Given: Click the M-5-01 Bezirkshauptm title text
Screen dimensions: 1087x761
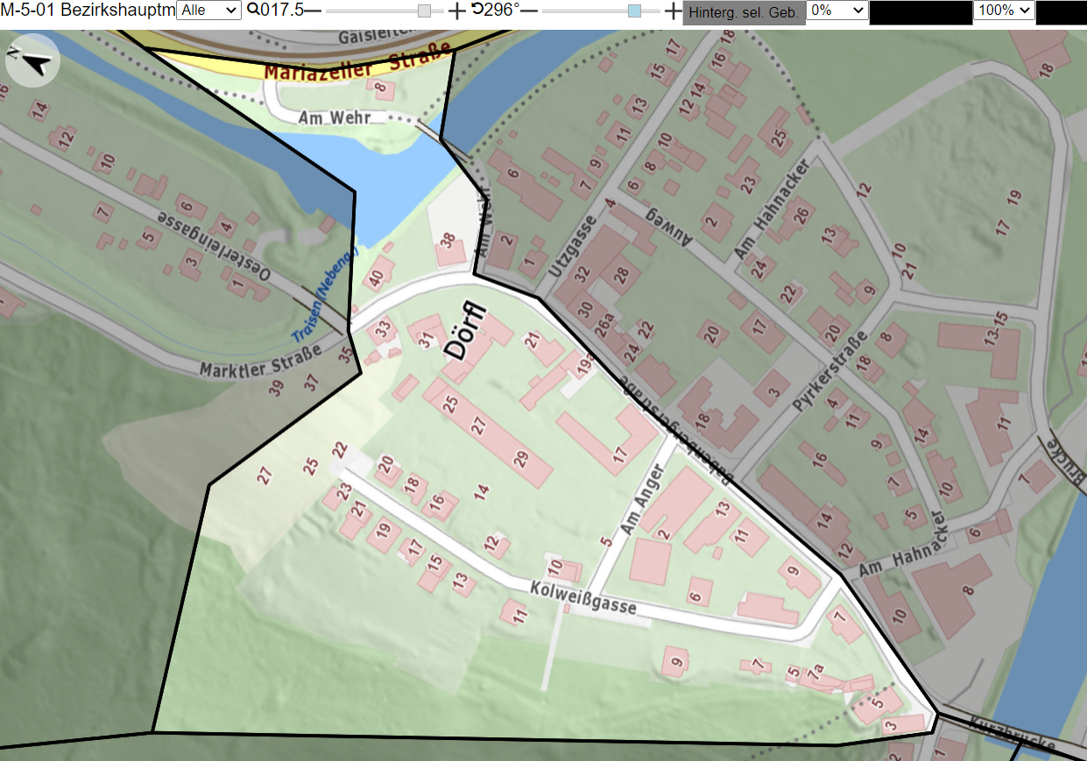Looking at the screenshot, I should pyautogui.click(x=88, y=11).
